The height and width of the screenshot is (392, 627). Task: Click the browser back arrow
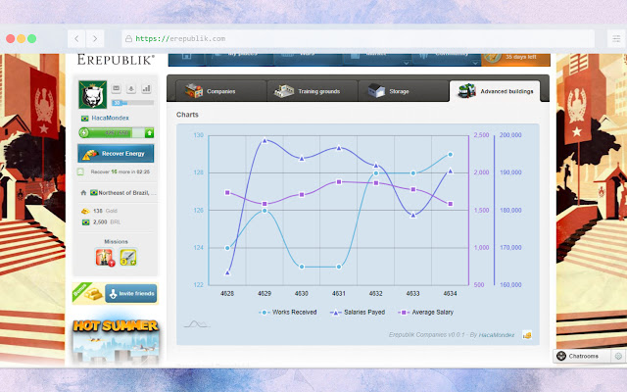(76, 39)
